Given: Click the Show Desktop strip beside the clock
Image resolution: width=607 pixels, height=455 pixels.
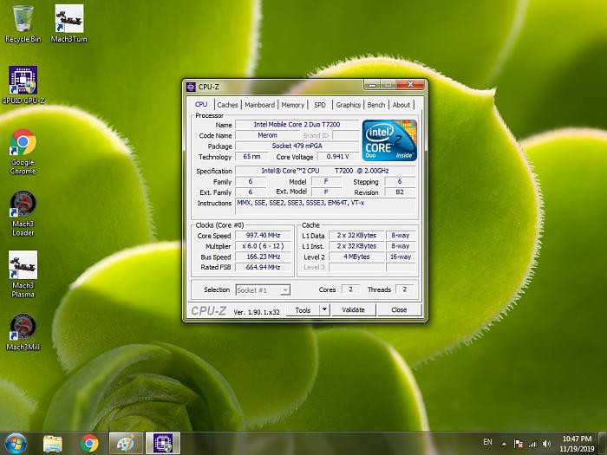Looking at the screenshot, I should (604, 444).
